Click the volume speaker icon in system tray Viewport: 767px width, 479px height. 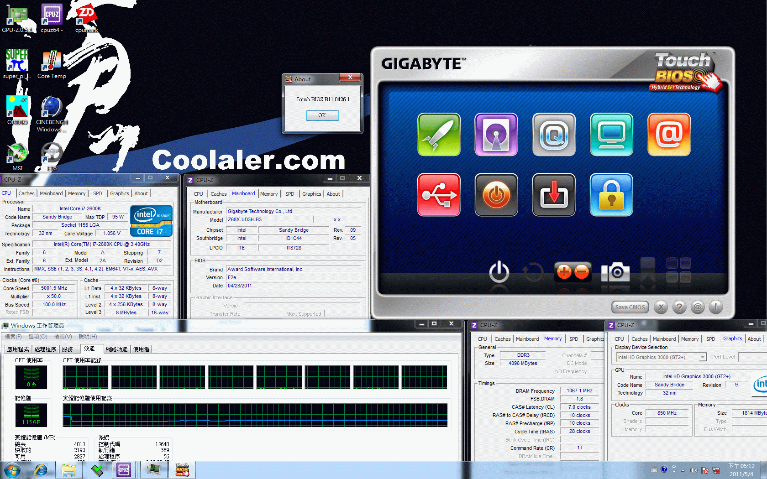[693, 470]
